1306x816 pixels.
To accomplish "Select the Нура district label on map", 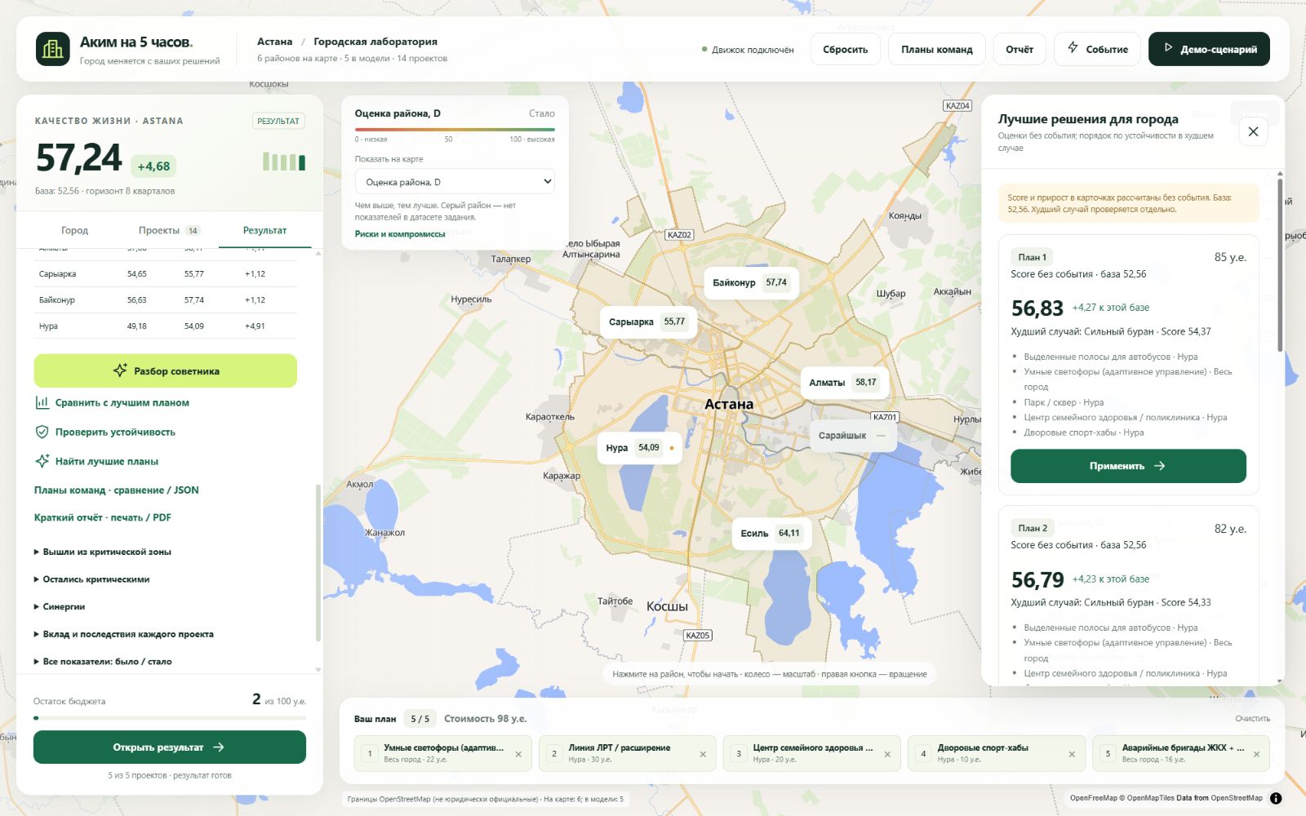I will 639,447.
